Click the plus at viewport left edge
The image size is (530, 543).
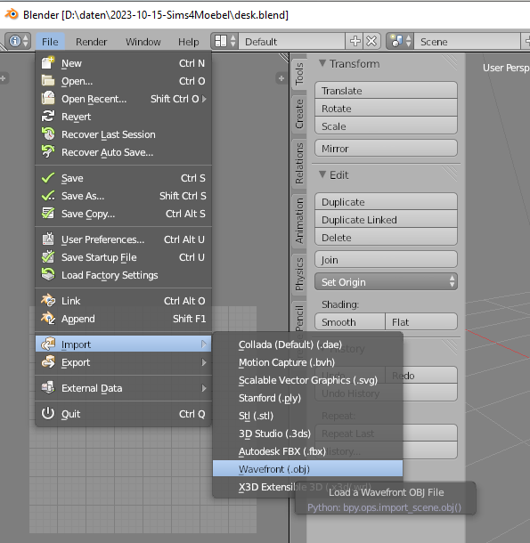4,78
